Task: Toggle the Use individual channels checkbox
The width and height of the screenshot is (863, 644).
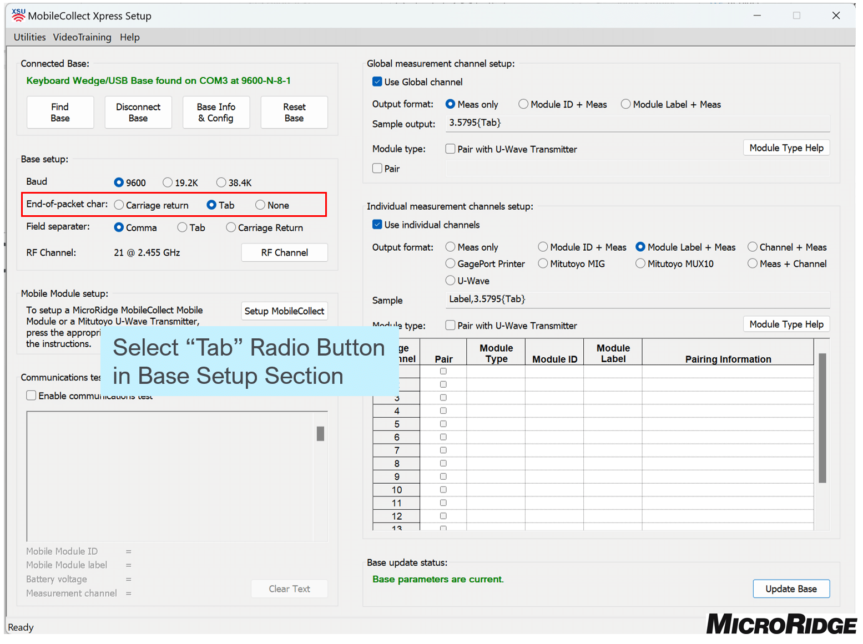Action: 377,225
